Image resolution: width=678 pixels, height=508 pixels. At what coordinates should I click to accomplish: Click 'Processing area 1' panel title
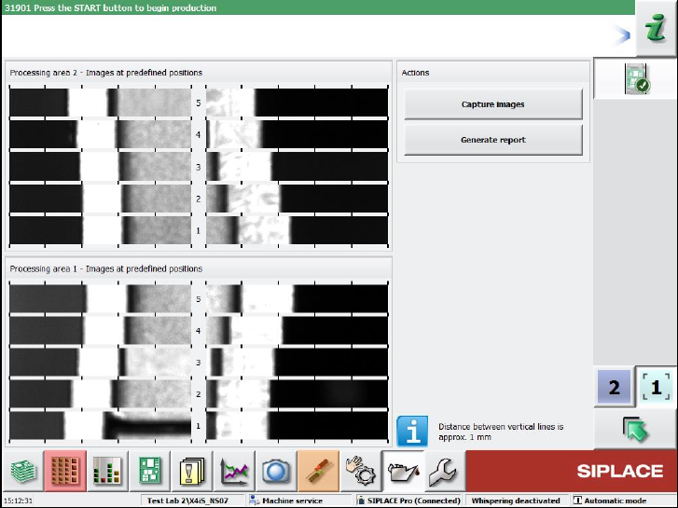click(x=106, y=269)
